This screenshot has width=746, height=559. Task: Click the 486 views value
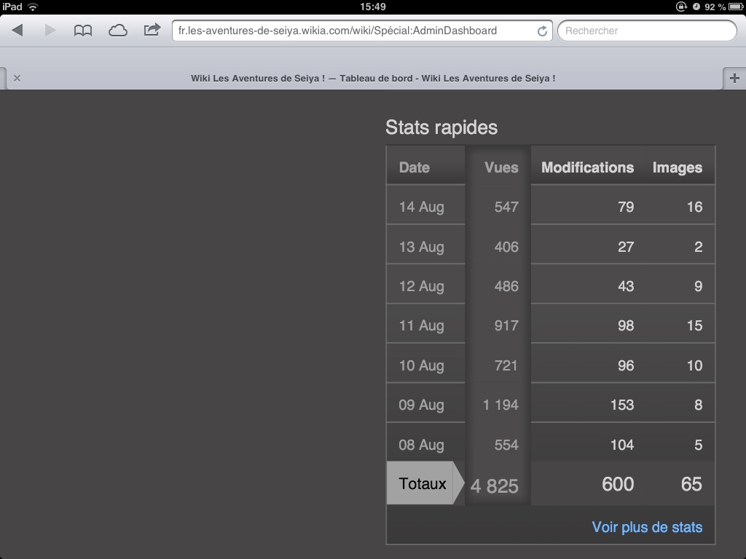(506, 286)
